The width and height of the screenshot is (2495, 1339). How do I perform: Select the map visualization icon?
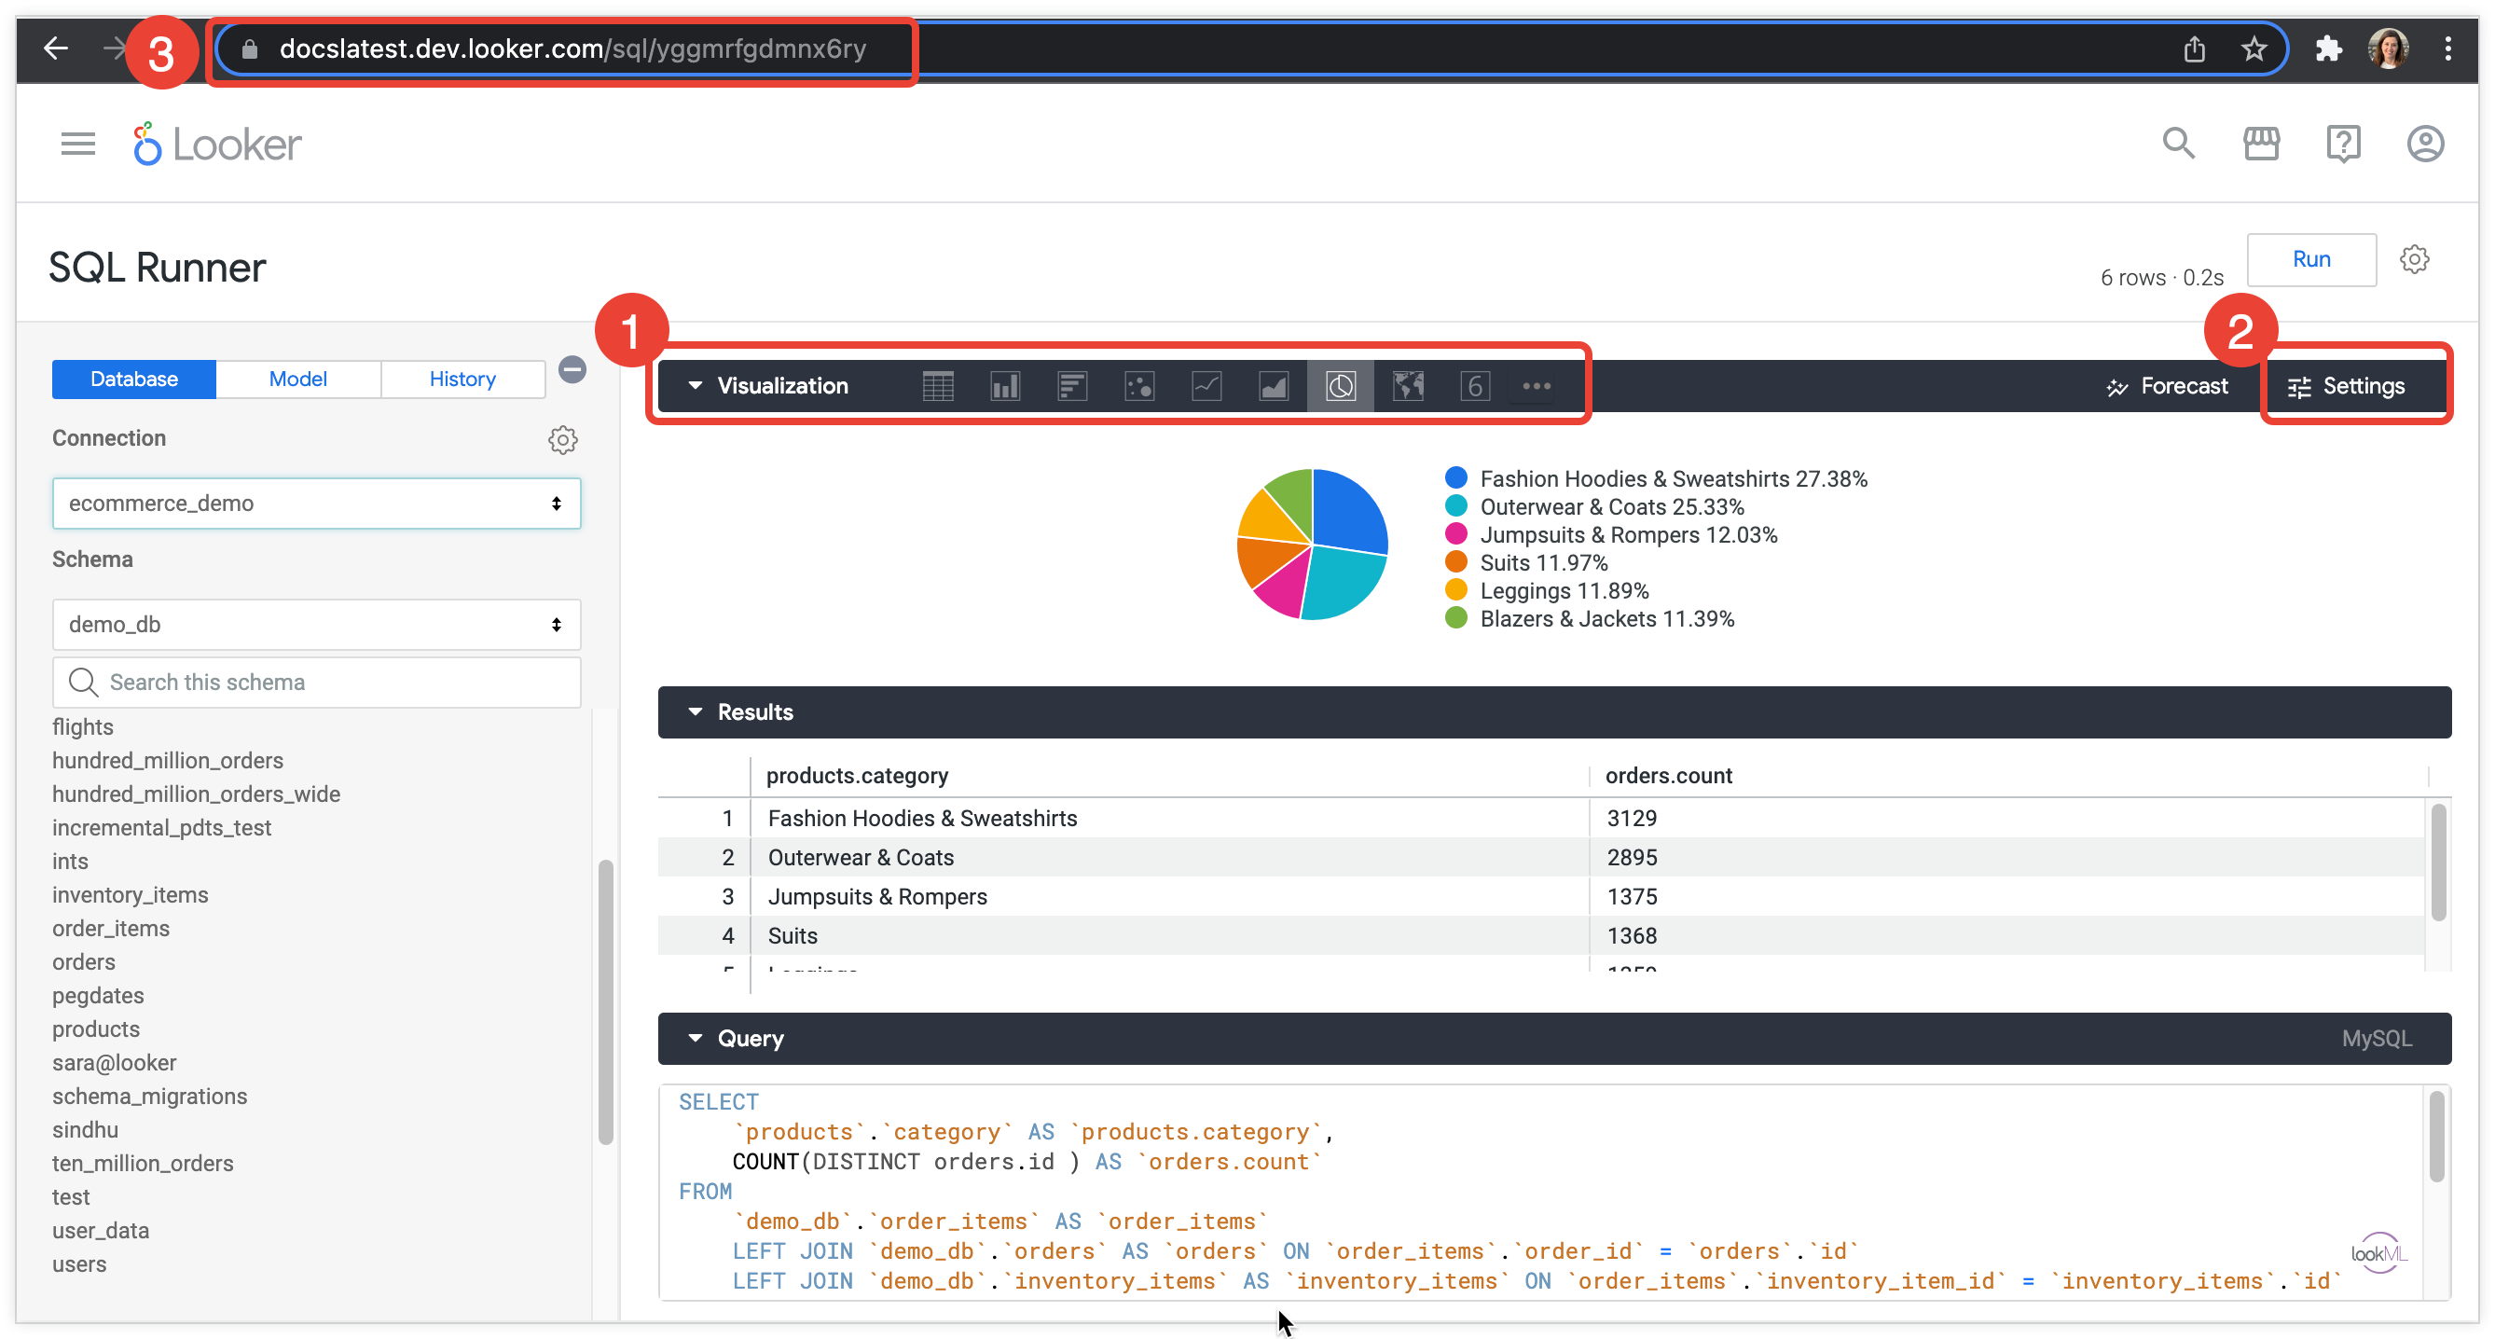(1407, 386)
